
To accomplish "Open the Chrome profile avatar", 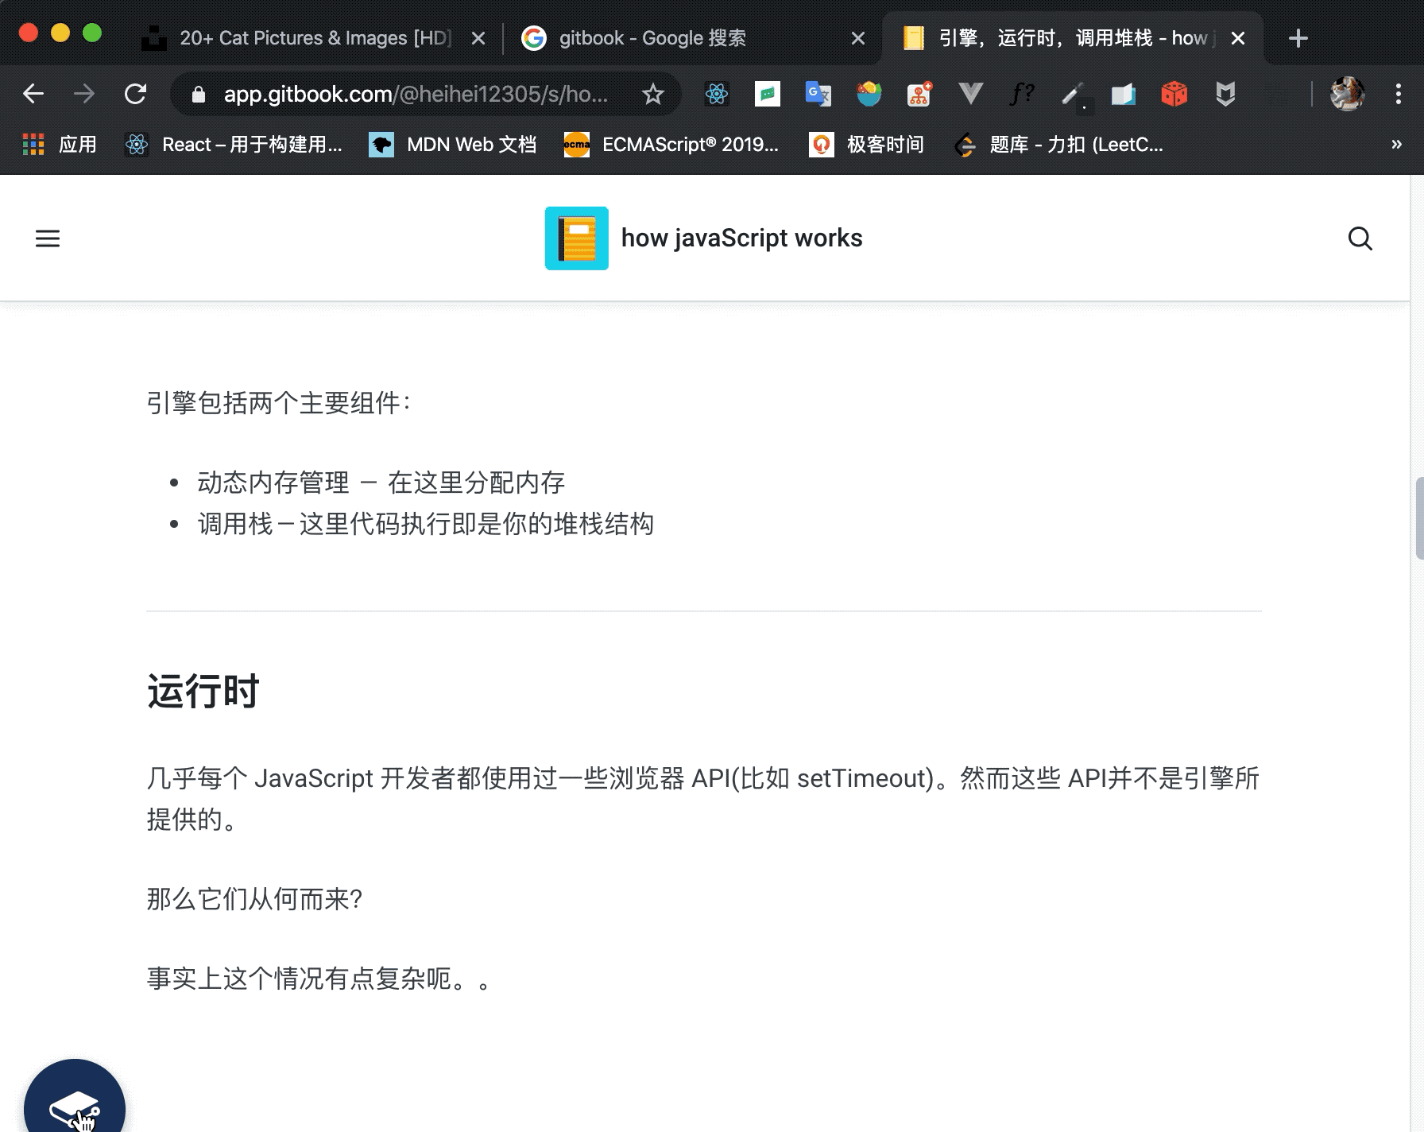I will (x=1348, y=94).
